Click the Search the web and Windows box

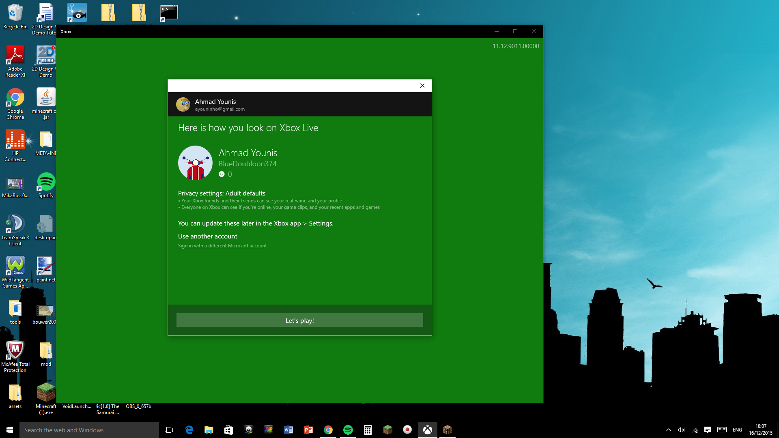(x=89, y=430)
